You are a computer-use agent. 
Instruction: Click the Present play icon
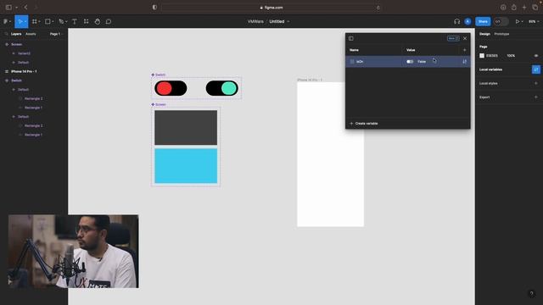[518, 21]
